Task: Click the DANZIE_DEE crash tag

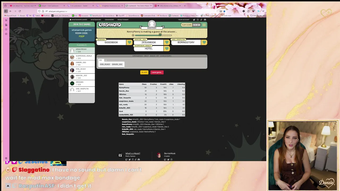Action: [117, 64]
